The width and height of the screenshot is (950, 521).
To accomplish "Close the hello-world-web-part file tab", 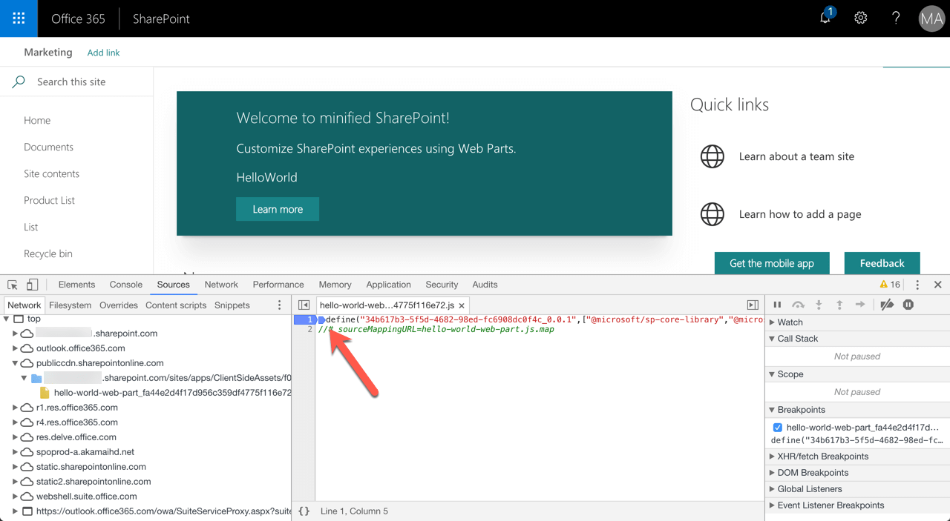I will pos(462,305).
